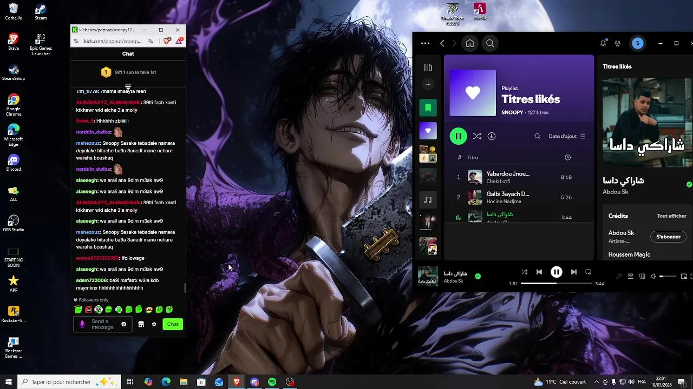The image size is (693, 389).
Task: Skip to next track in Spotify player
Action: (574, 272)
